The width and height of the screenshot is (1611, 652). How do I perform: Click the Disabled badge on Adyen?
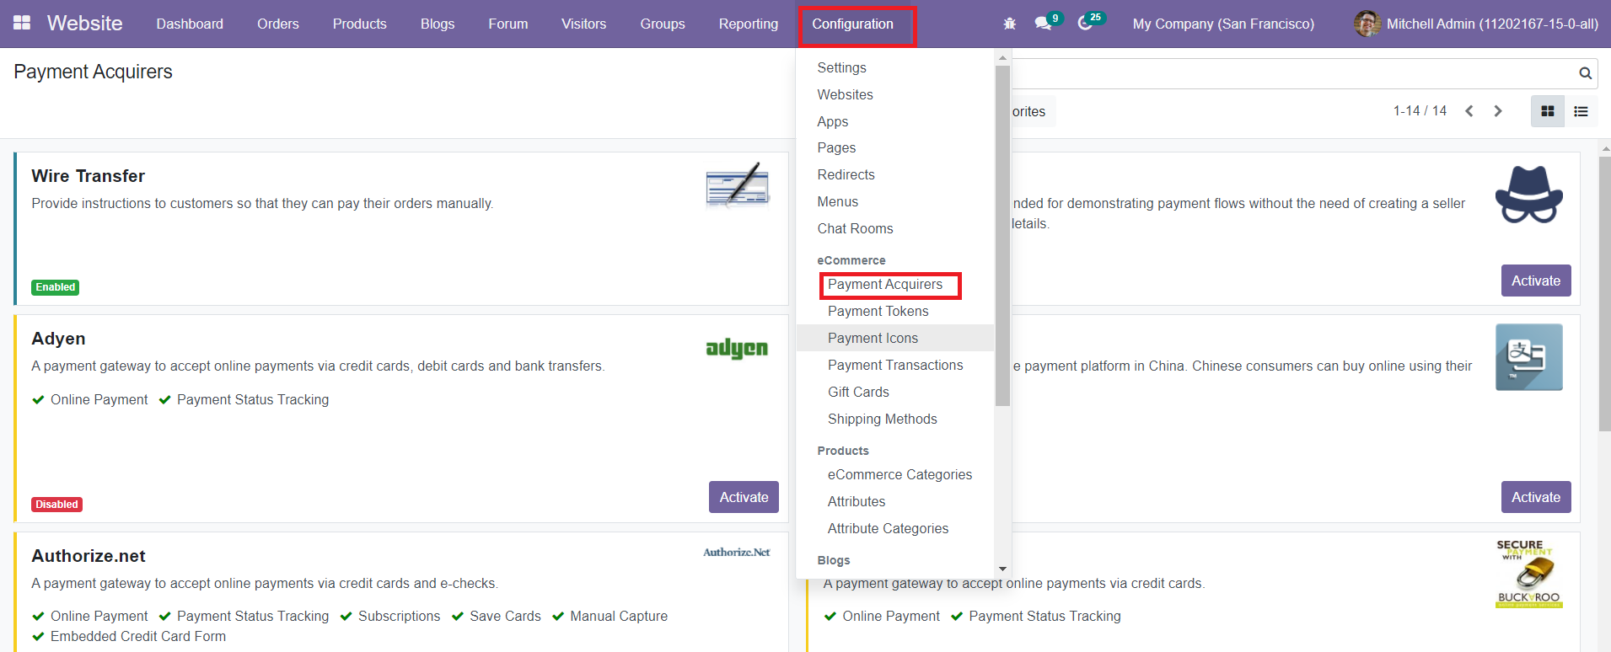[x=56, y=505]
